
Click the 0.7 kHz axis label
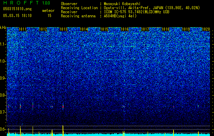pos(3,112)
